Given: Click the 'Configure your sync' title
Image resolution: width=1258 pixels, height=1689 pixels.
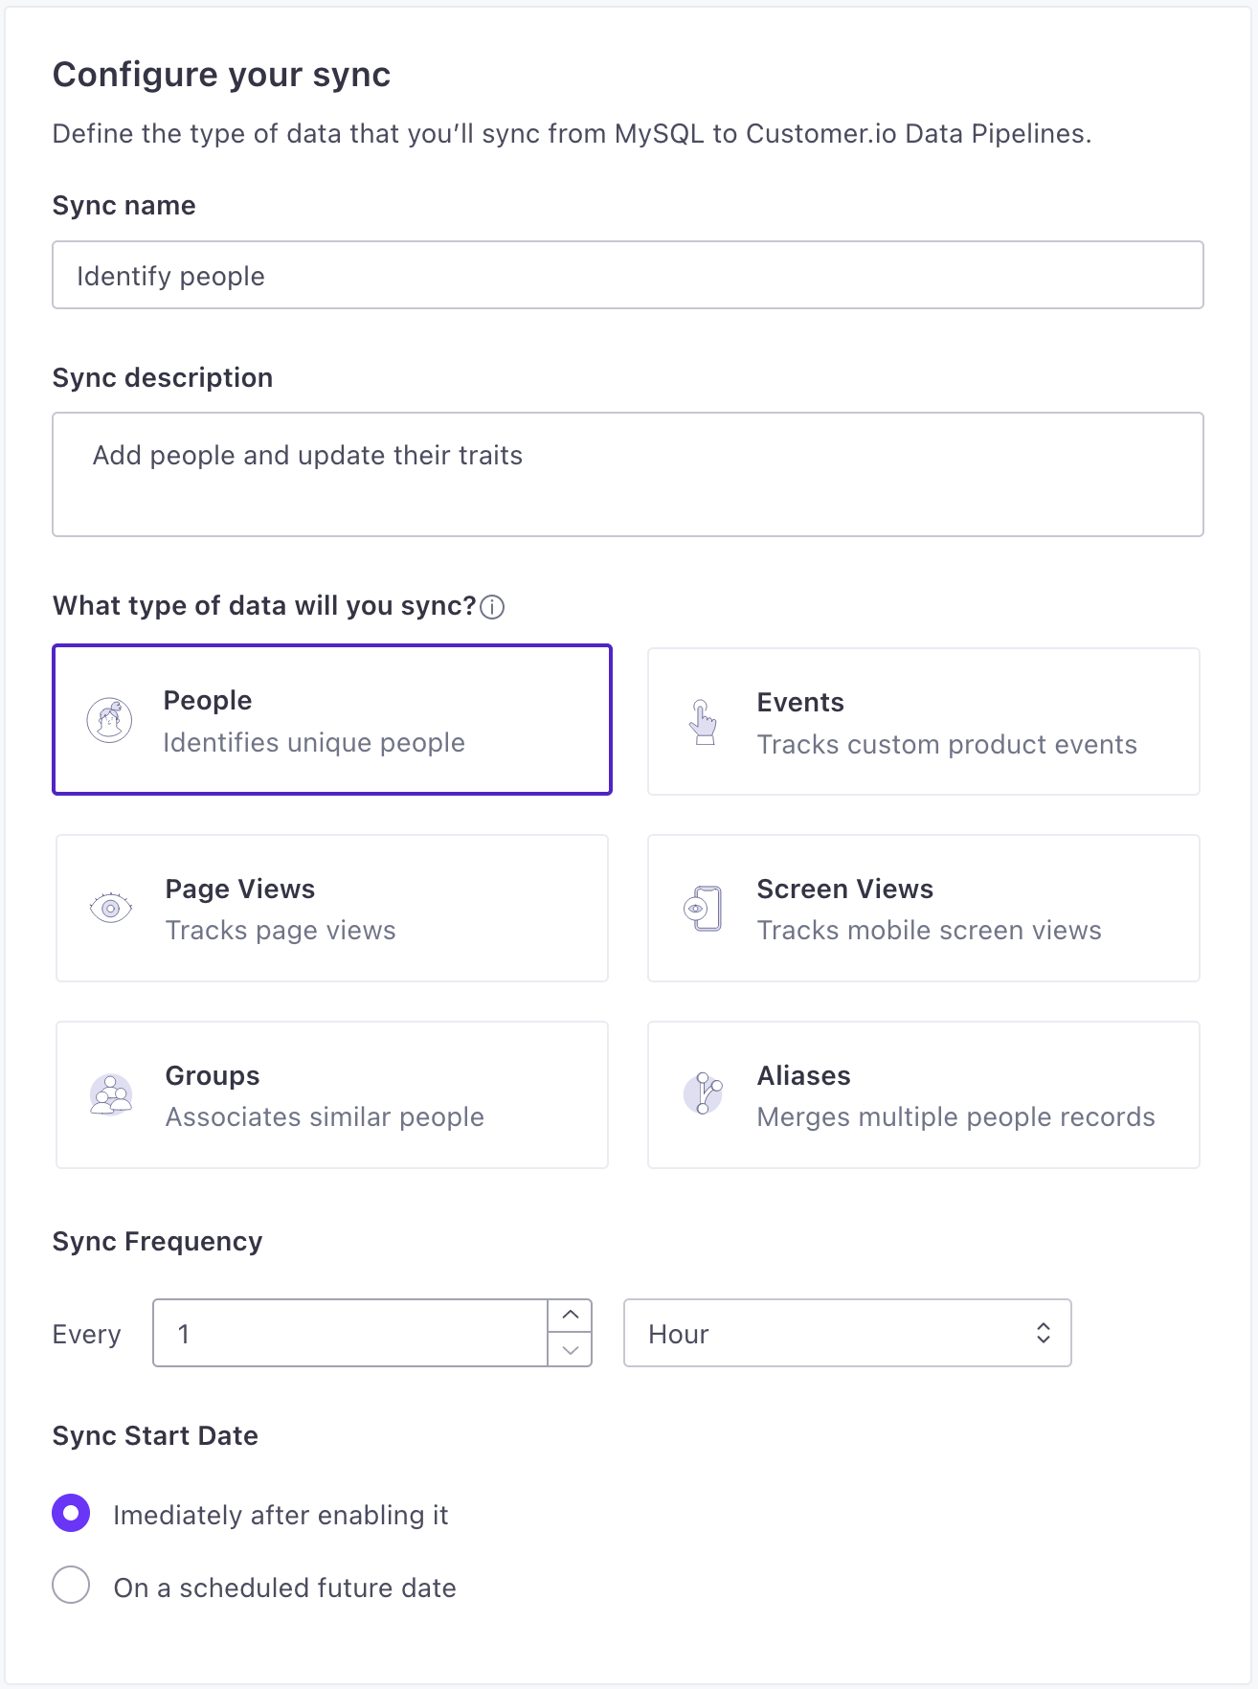Looking at the screenshot, I should point(221,75).
